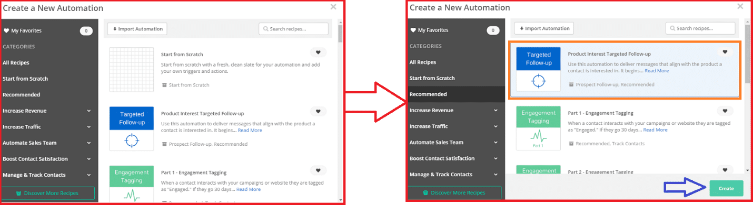Click Recommended, Track Contacts tag in right dialog

[x=610, y=143]
